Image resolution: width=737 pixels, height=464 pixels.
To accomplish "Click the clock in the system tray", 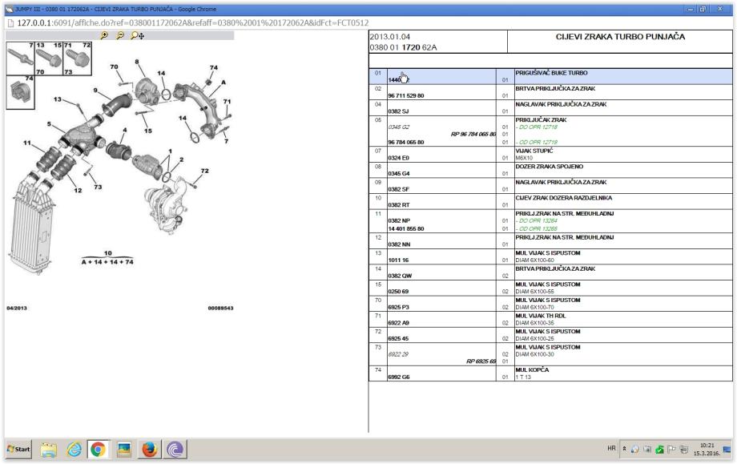I will tap(707, 450).
